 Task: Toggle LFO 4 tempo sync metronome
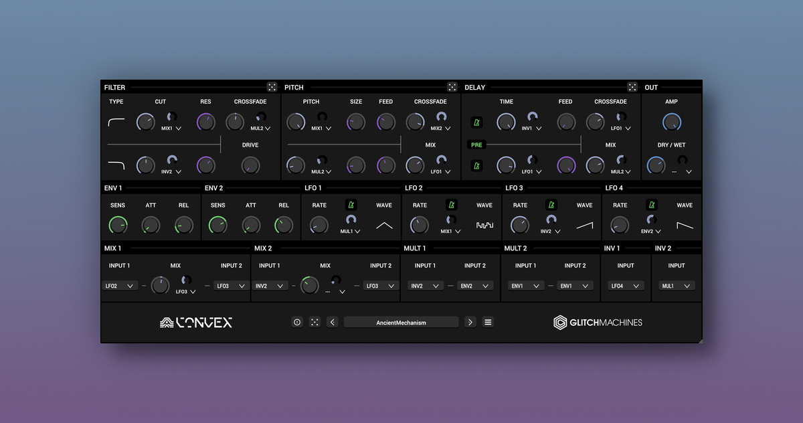coord(652,205)
